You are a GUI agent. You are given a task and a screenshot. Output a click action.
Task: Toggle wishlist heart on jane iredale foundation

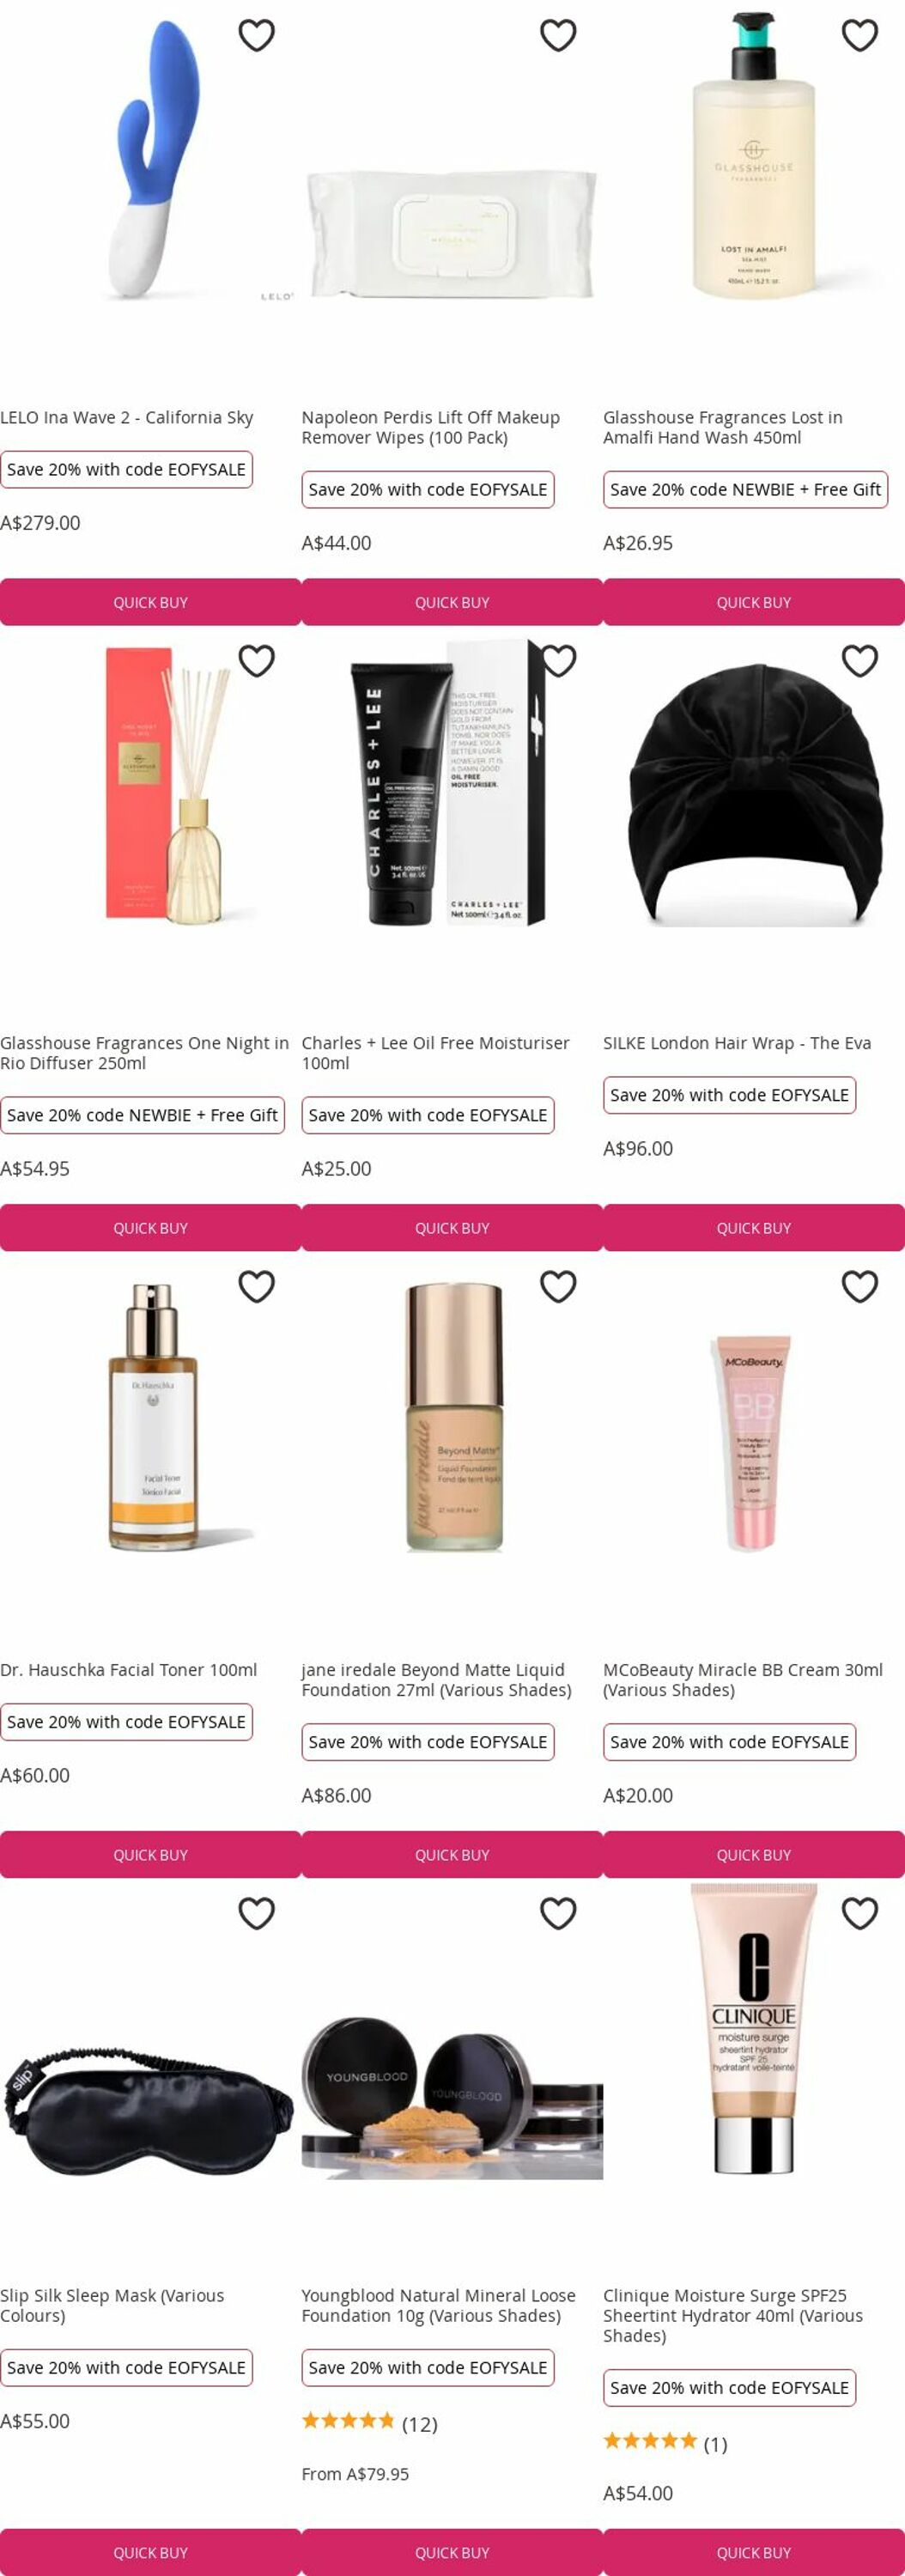(558, 1287)
